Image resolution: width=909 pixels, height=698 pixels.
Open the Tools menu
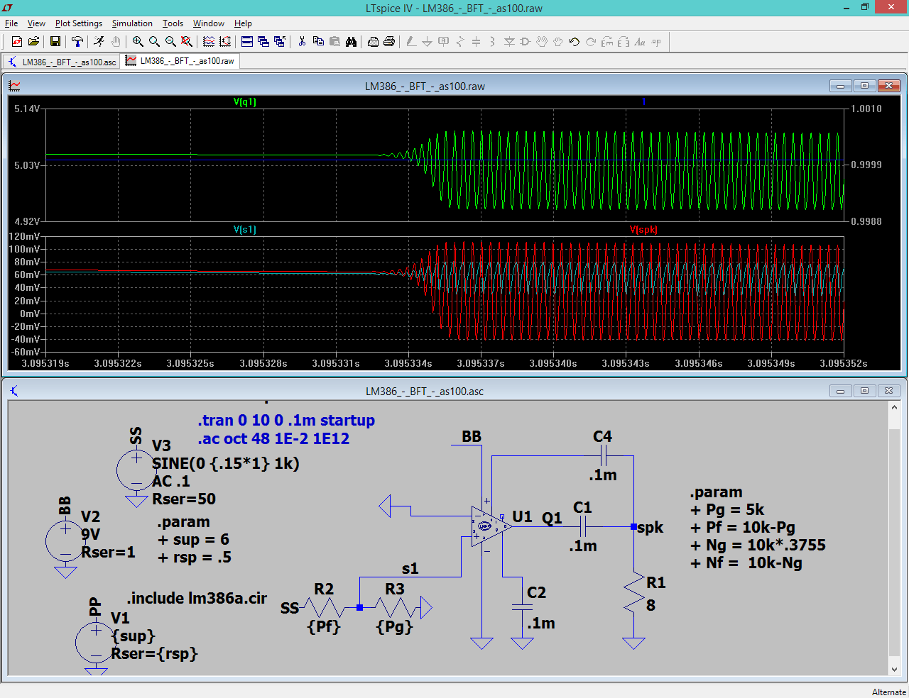coord(173,23)
